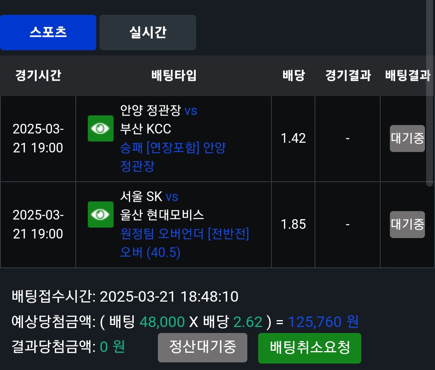Open the 실시간 tab
435x370 pixels.
click(148, 33)
